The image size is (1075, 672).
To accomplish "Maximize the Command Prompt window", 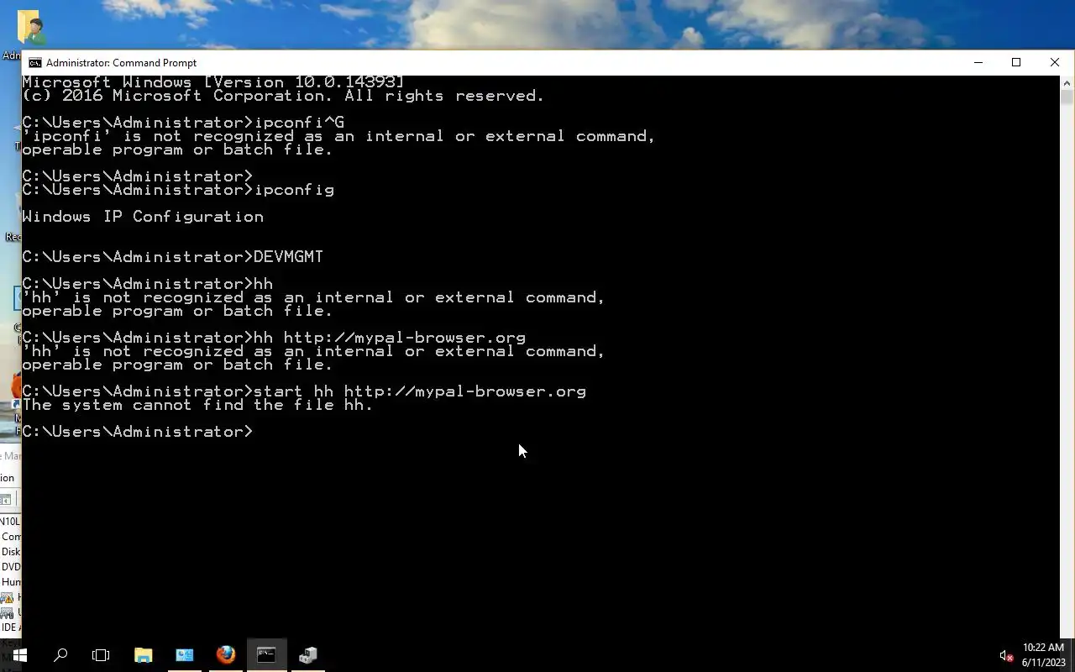I will point(1016,62).
